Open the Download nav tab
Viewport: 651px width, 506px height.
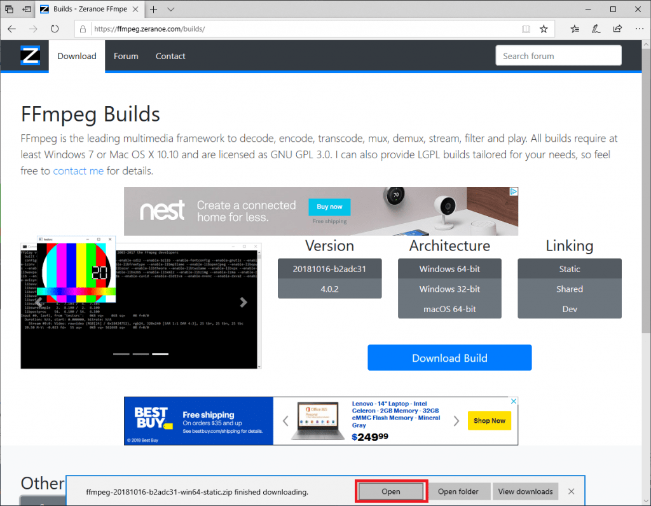pos(77,56)
